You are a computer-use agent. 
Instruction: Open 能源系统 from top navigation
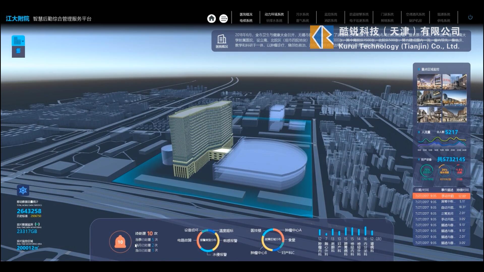(x=443, y=14)
